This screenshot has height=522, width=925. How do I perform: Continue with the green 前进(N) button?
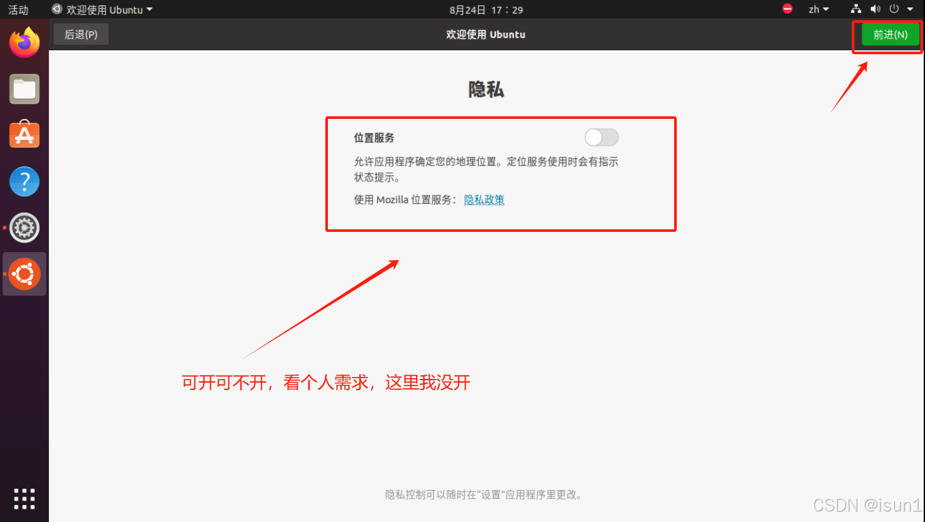point(890,35)
